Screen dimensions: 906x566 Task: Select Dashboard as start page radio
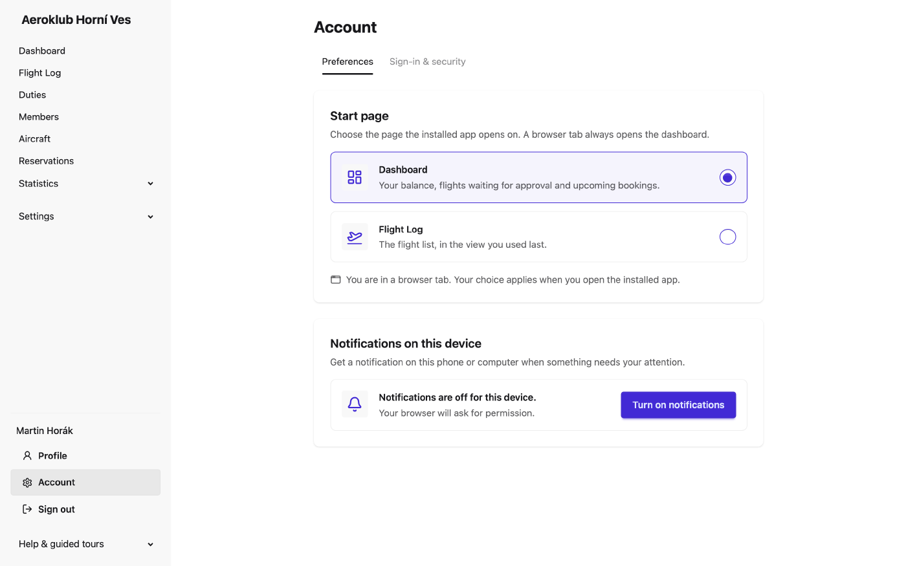click(x=727, y=177)
